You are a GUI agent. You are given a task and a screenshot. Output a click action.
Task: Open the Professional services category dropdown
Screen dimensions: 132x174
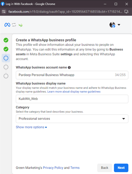(x=72, y=119)
